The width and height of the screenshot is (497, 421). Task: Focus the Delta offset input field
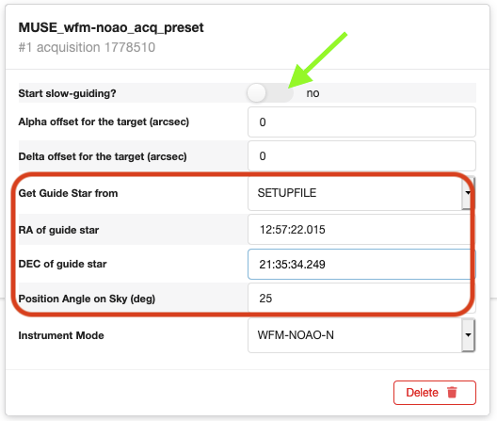361,156
